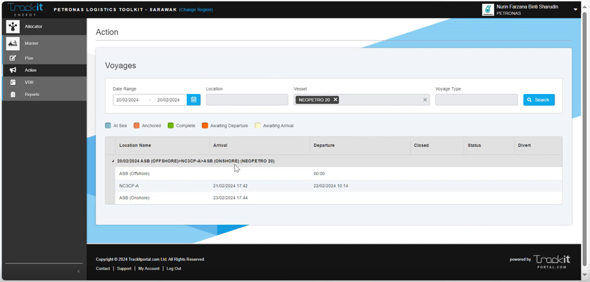This screenshot has width=590, height=282.
Task: Click the Reports clipboard icon
Action: click(13, 94)
